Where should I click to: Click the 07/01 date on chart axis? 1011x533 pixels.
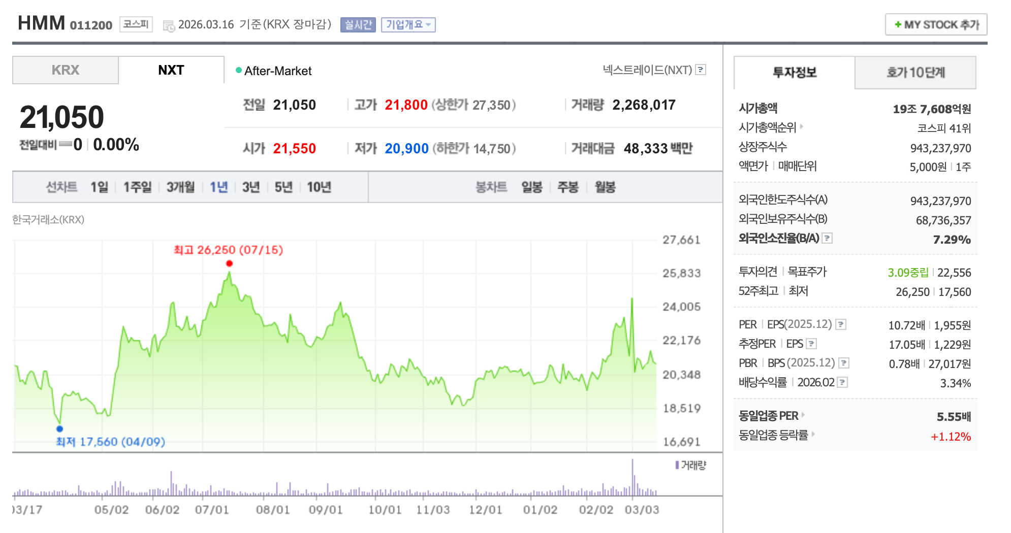point(212,510)
